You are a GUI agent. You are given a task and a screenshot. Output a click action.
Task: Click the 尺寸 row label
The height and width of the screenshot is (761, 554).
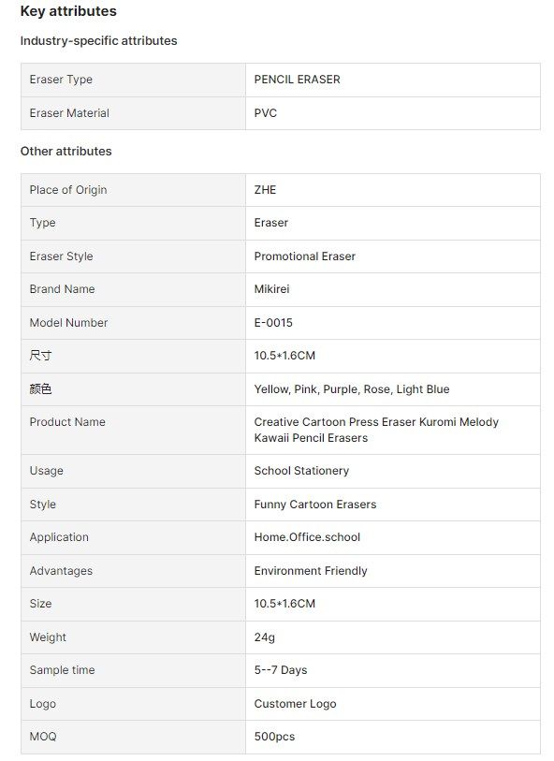[40, 356]
